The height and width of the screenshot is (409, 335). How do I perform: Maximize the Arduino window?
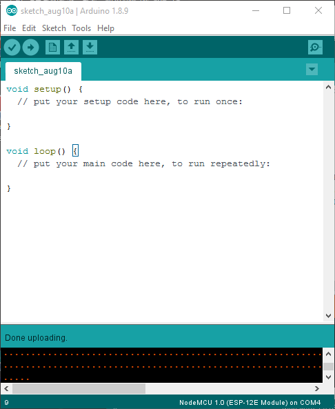287,11
